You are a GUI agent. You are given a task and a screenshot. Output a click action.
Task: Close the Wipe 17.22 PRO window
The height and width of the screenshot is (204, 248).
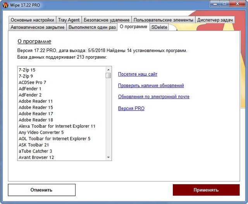pyautogui.click(x=237, y=3)
